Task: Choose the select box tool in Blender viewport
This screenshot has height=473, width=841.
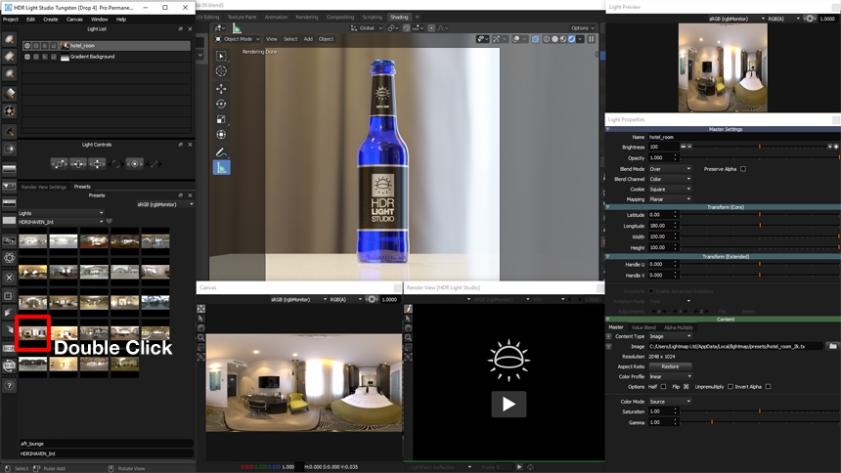Action: (221, 56)
